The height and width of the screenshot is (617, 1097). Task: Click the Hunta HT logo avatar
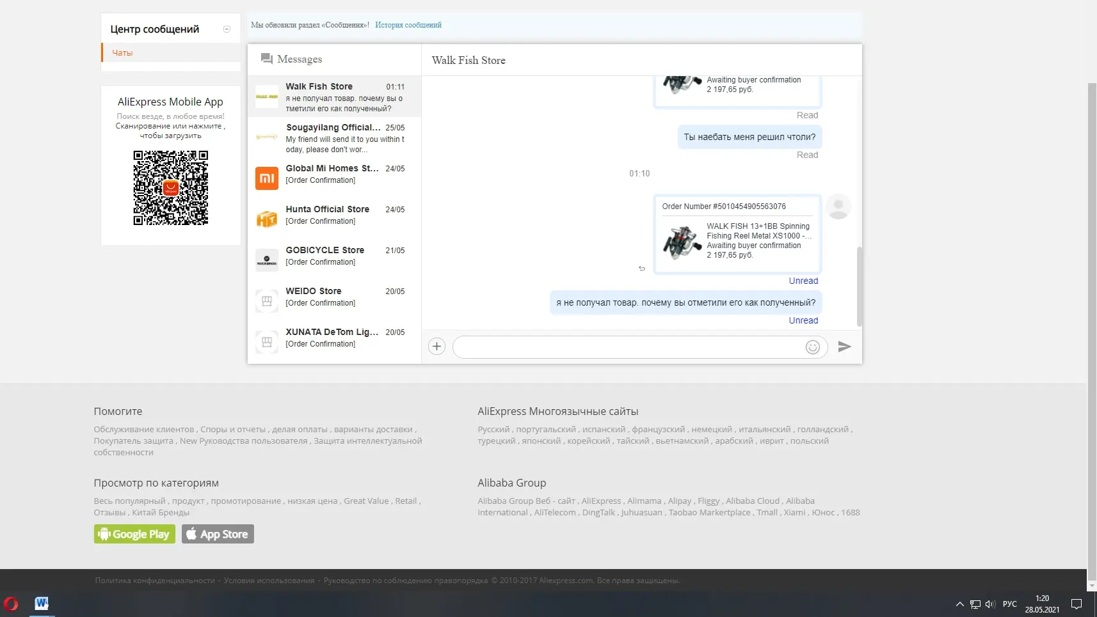pyautogui.click(x=267, y=219)
